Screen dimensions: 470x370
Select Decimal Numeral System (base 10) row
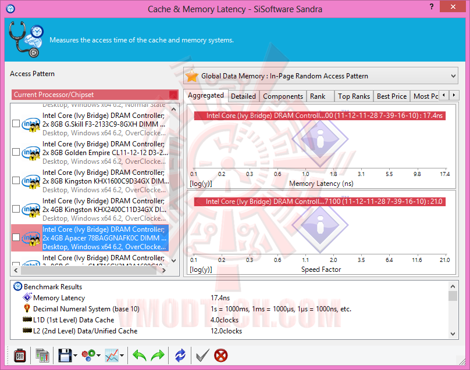[230, 309]
